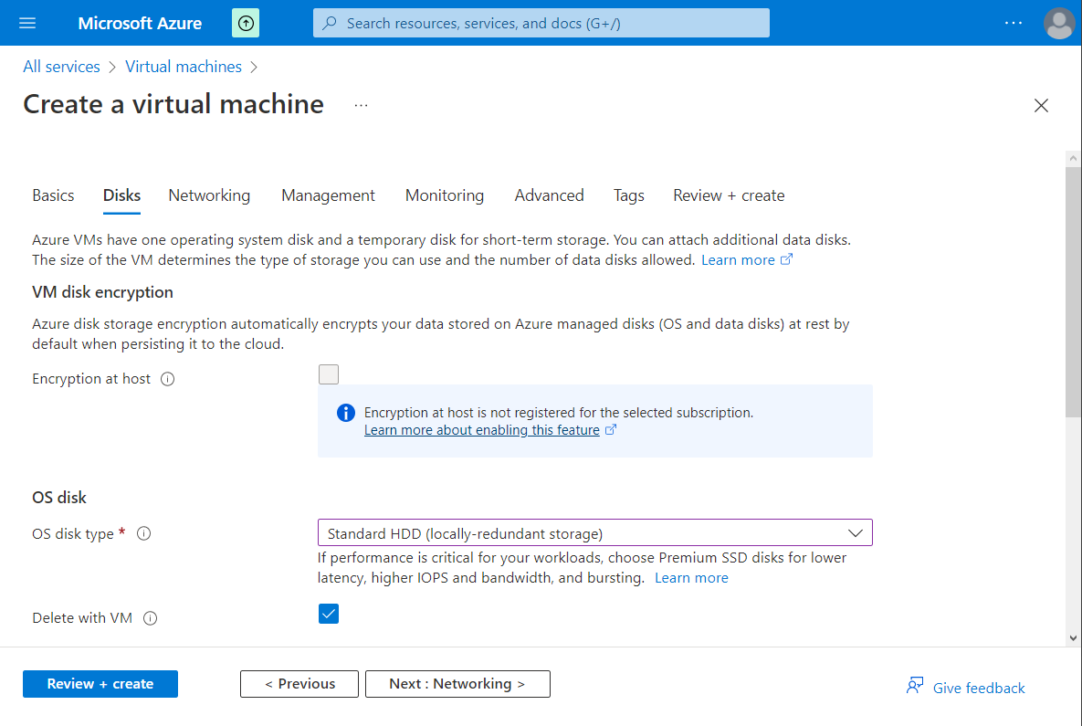
Task: Click the Microsoft Azure home title
Action: [x=140, y=23]
